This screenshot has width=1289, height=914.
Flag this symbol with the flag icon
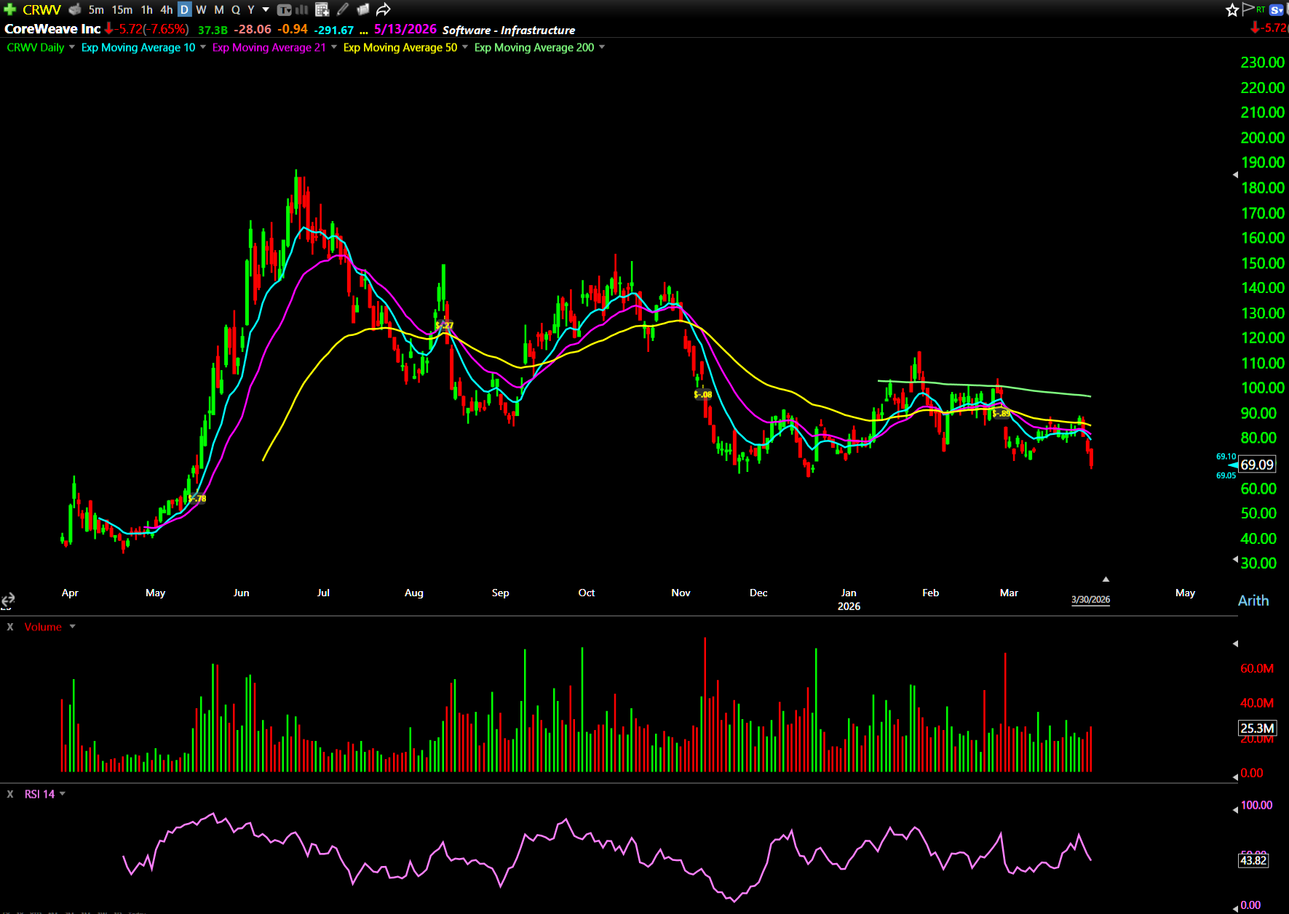coord(1248,9)
